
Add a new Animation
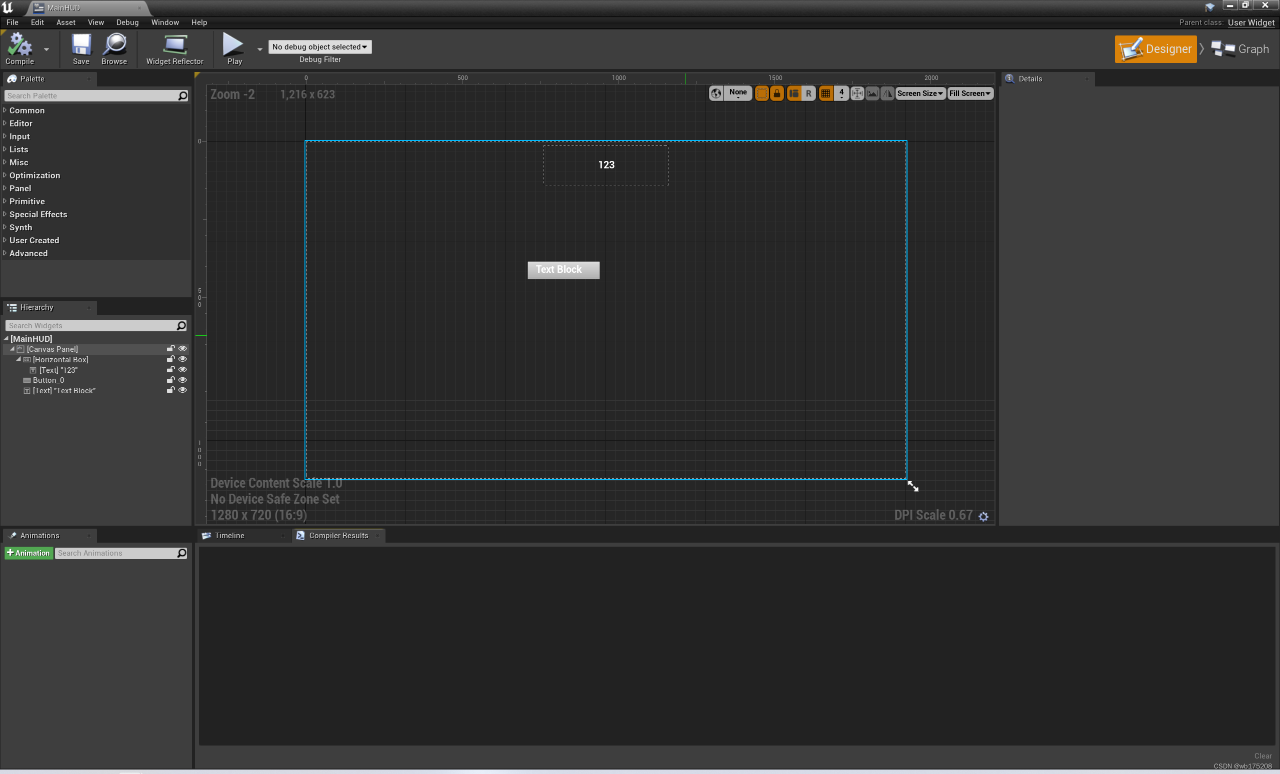(x=28, y=553)
